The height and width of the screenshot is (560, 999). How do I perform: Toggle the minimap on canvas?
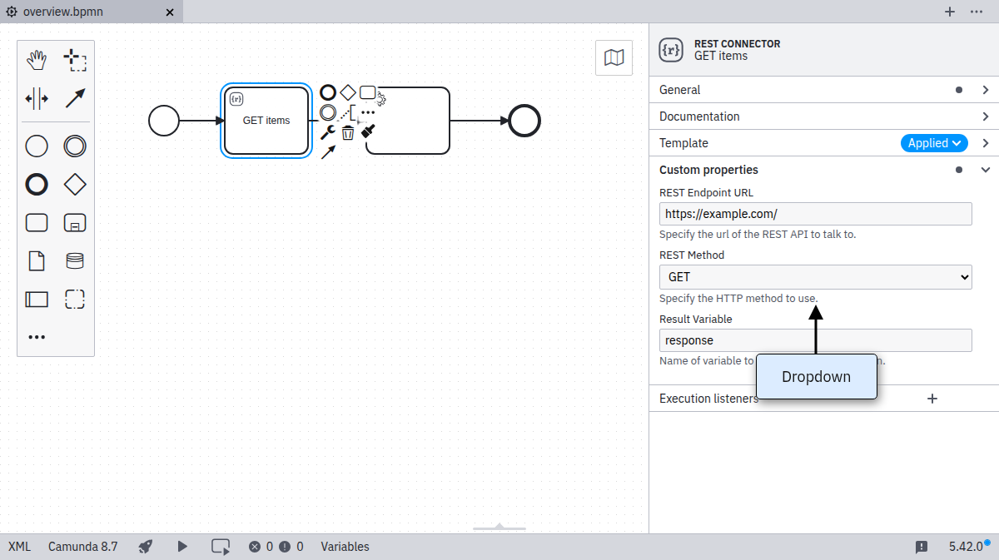pos(614,57)
